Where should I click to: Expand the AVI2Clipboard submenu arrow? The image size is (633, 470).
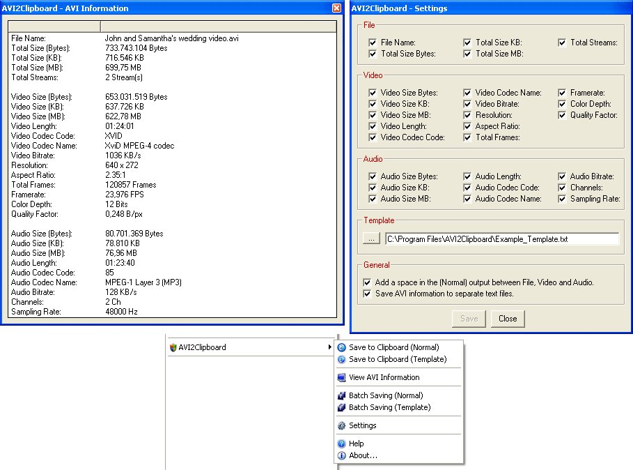click(330, 347)
